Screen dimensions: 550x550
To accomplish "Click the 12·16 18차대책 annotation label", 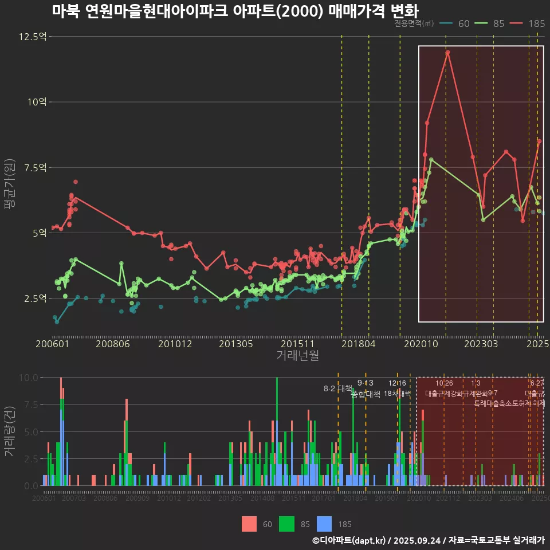I will tap(397, 388).
